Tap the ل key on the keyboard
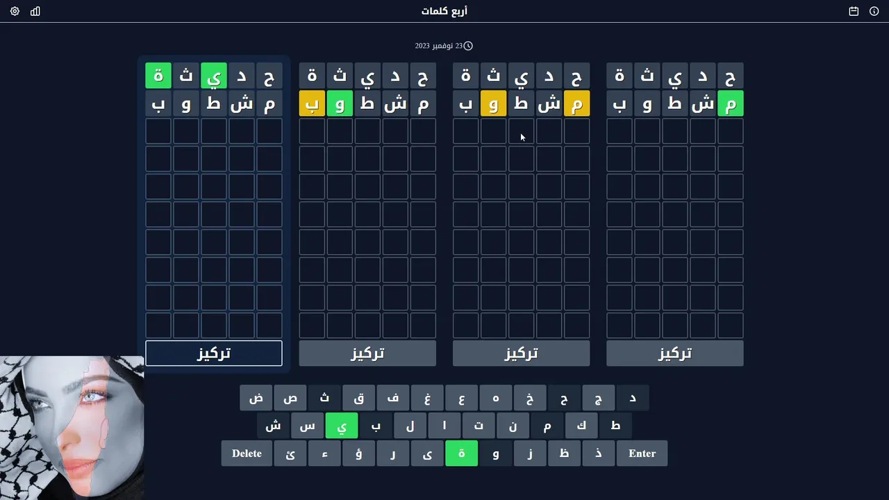 click(410, 426)
